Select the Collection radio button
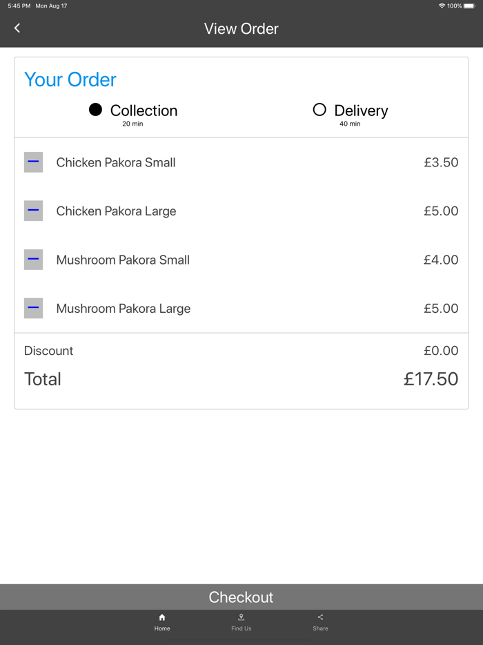The width and height of the screenshot is (483, 645). click(x=96, y=110)
